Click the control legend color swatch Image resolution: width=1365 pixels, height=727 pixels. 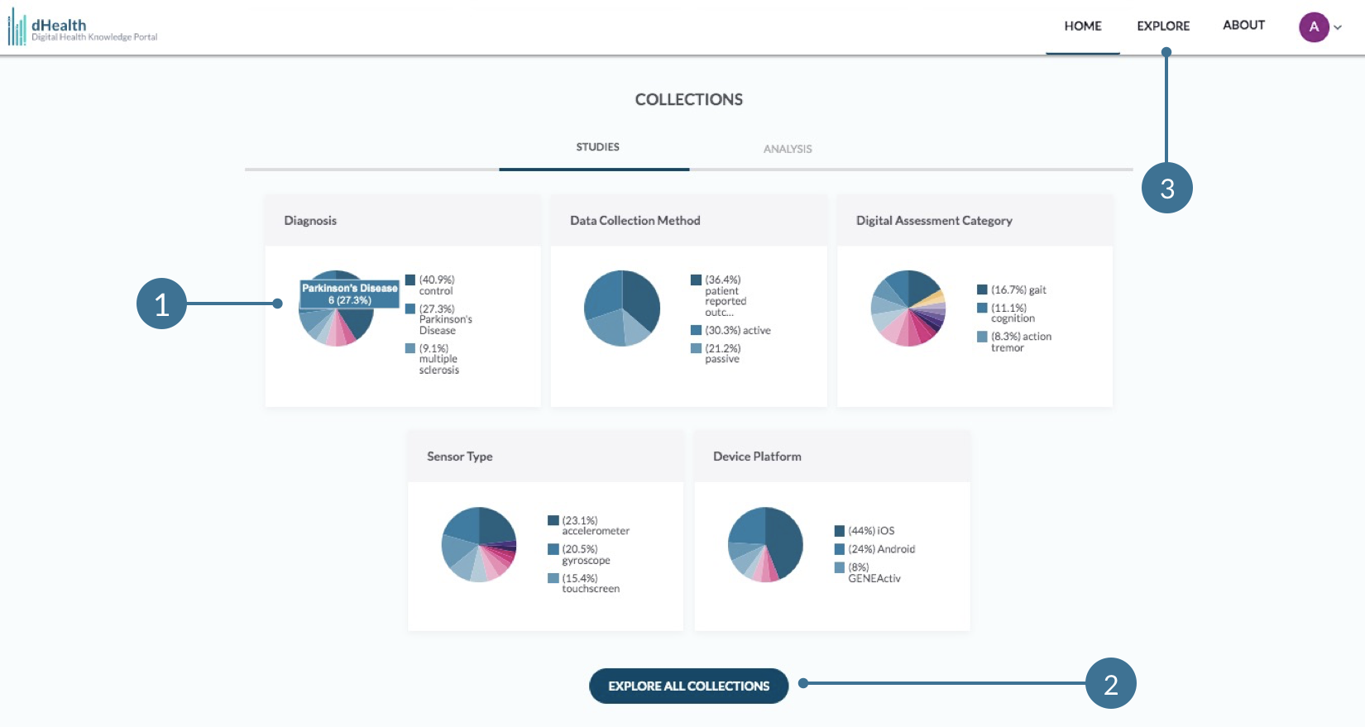[x=410, y=280]
